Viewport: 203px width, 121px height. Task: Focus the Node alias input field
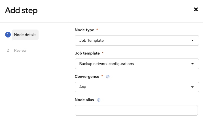click(x=136, y=110)
